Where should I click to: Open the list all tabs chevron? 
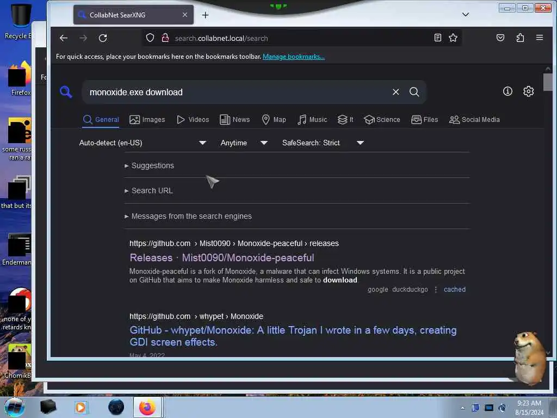(466, 15)
